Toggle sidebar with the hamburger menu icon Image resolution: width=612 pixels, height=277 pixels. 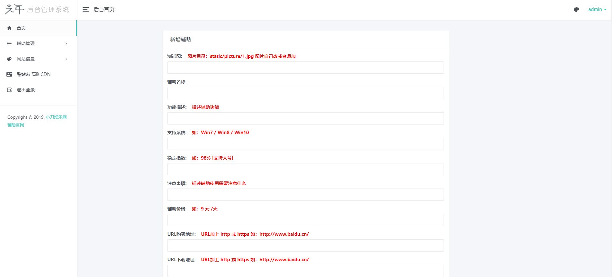point(85,10)
